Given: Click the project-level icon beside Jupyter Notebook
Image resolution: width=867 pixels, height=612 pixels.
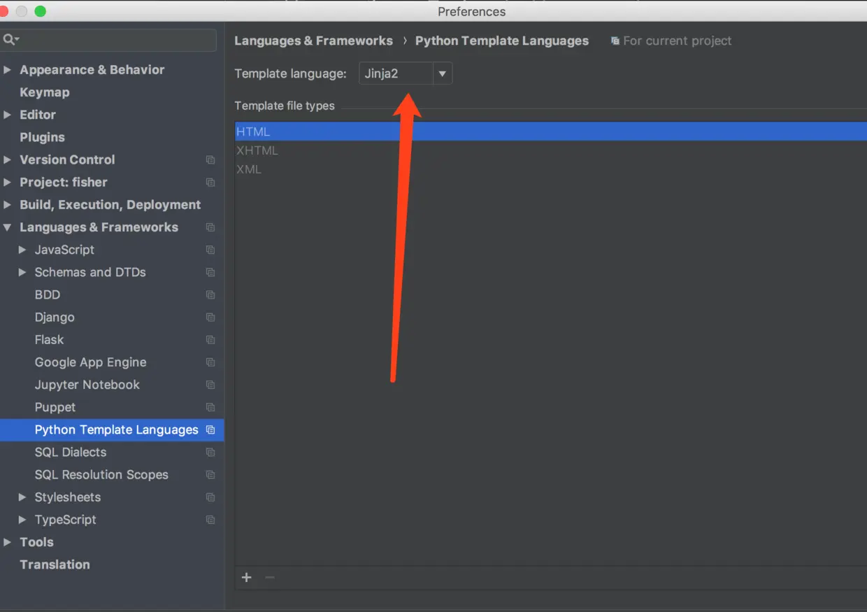Looking at the screenshot, I should tap(210, 385).
